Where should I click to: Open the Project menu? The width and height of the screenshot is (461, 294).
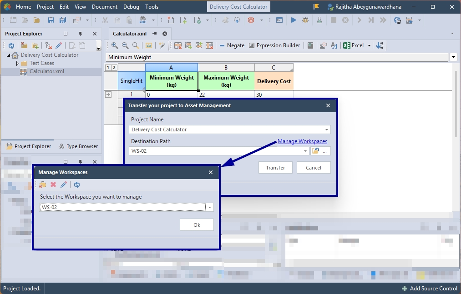(45, 6)
